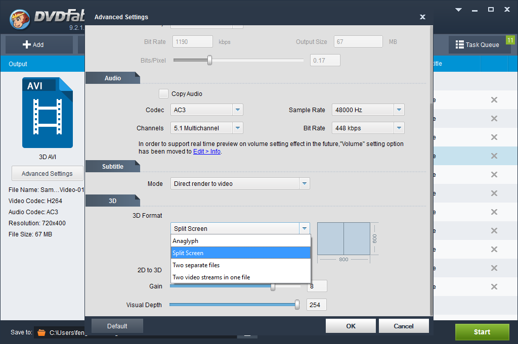Remove the ninth title row with X
Viewport: 518px width, 344px height.
click(494, 249)
